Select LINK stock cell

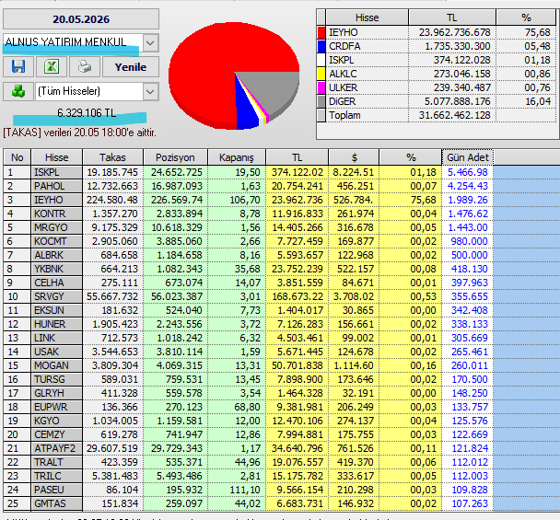pos(57,338)
